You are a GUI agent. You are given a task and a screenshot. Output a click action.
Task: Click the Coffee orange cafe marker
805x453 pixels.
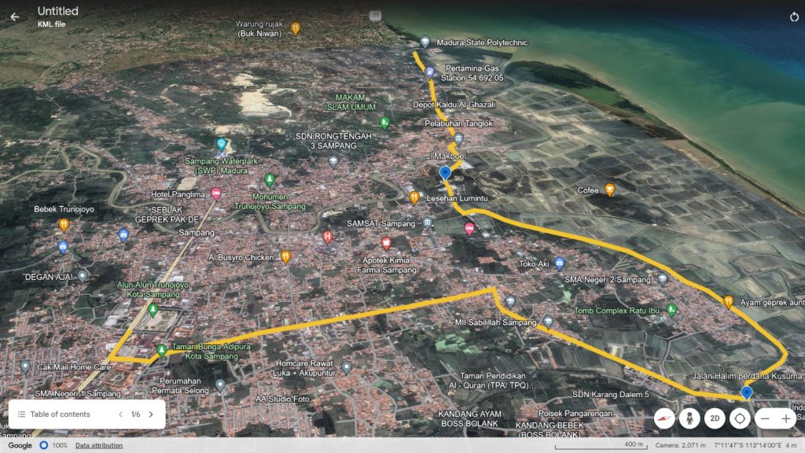[608, 190]
